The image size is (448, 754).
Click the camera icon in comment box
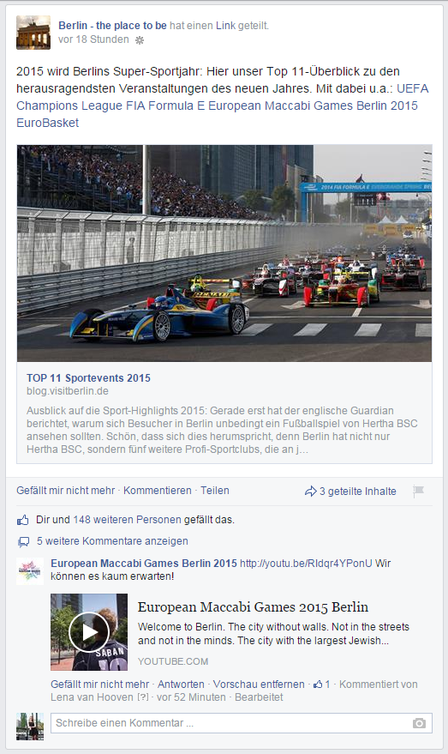[x=419, y=723]
